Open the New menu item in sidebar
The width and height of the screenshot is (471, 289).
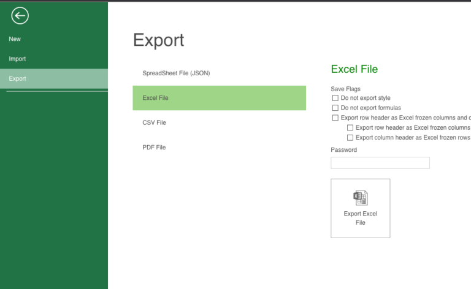click(15, 39)
